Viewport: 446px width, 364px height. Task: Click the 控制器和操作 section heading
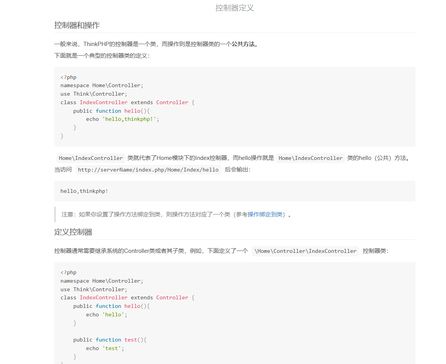tap(77, 26)
